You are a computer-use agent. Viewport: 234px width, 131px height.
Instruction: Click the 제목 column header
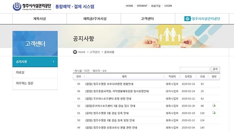(x=124, y=76)
